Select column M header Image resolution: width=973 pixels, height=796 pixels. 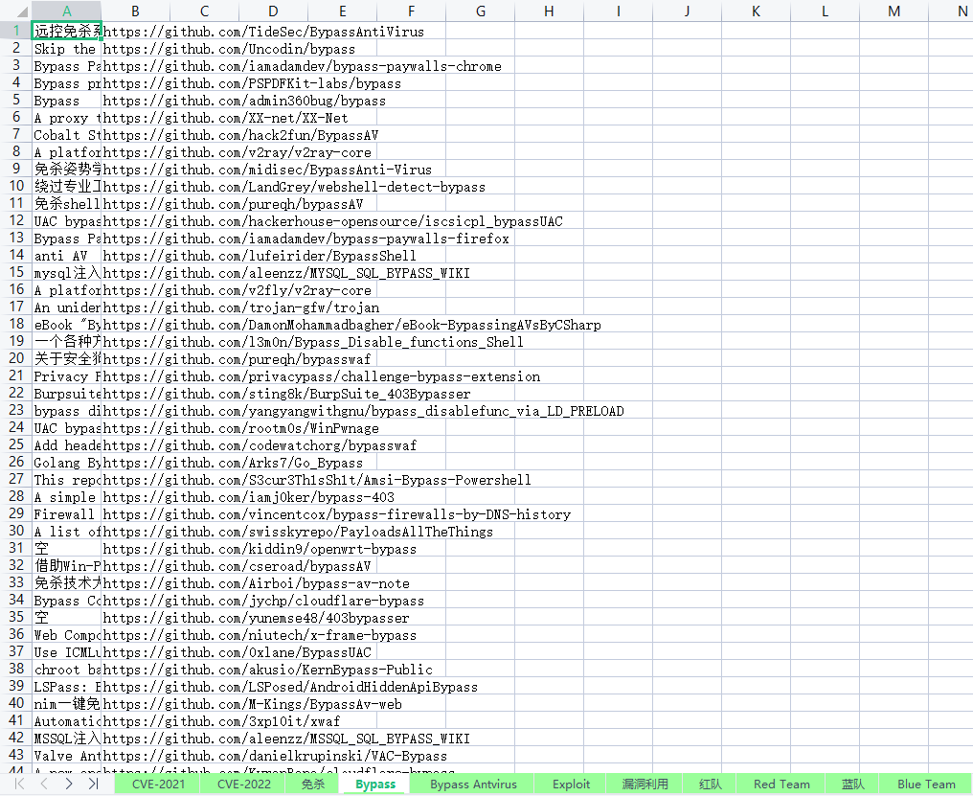[x=894, y=11]
